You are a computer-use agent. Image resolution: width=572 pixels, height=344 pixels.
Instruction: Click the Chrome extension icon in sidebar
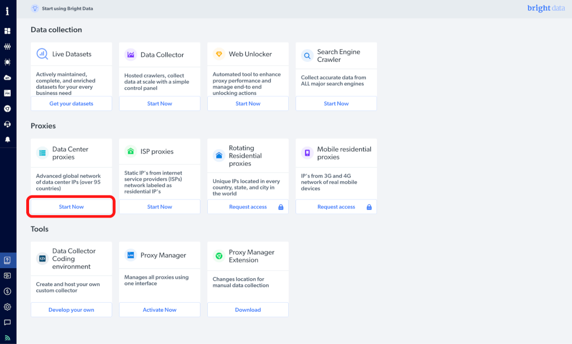click(8, 109)
